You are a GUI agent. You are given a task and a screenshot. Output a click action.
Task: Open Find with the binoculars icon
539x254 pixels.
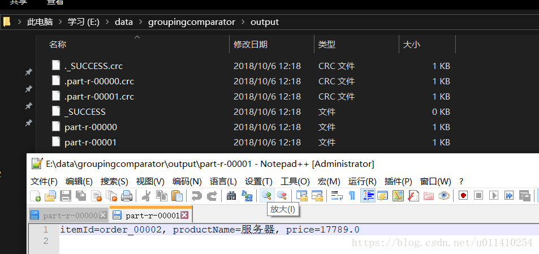[x=232, y=196]
